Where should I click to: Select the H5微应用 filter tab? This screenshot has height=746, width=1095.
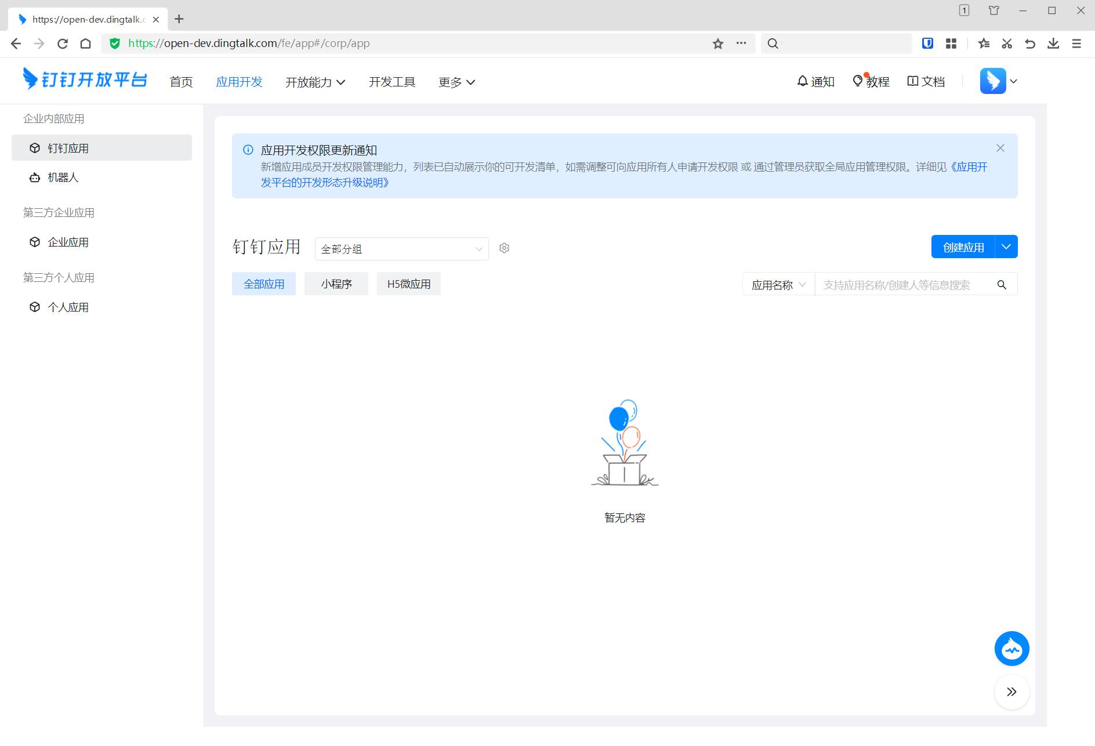click(409, 284)
